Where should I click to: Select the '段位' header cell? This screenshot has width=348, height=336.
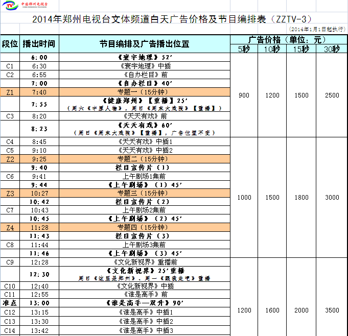click(x=10, y=44)
